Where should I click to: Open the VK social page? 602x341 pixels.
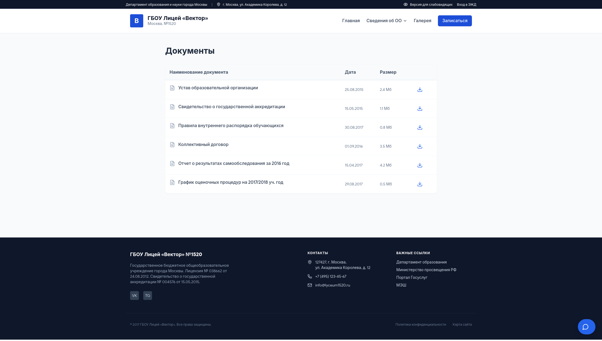pyautogui.click(x=134, y=296)
